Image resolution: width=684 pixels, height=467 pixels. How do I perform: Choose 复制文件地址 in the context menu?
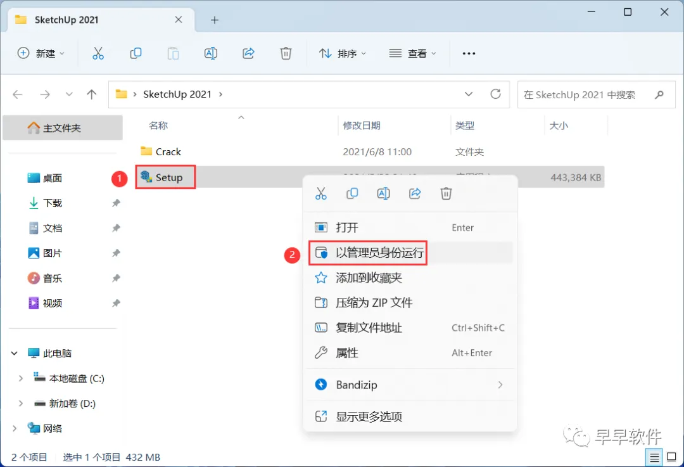click(x=410, y=328)
